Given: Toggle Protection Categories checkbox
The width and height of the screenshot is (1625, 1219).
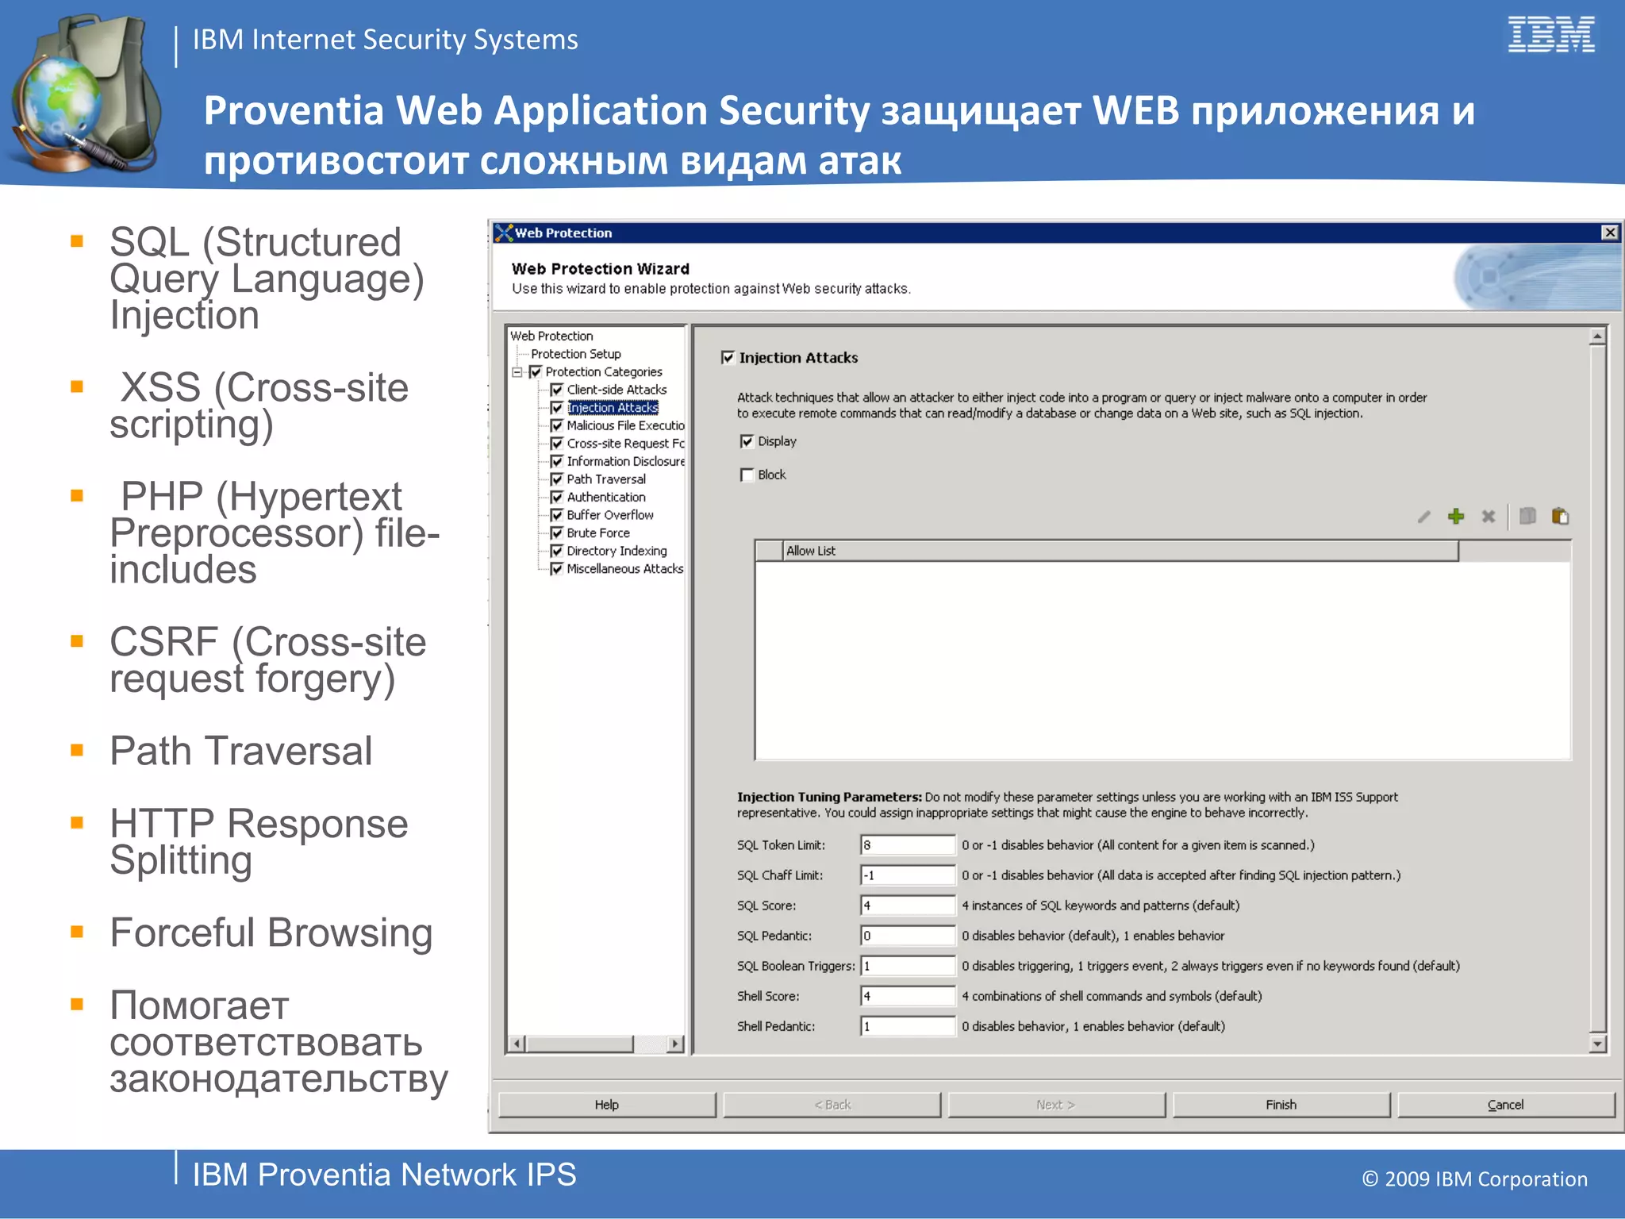Looking at the screenshot, I should [x=536, y=372].
